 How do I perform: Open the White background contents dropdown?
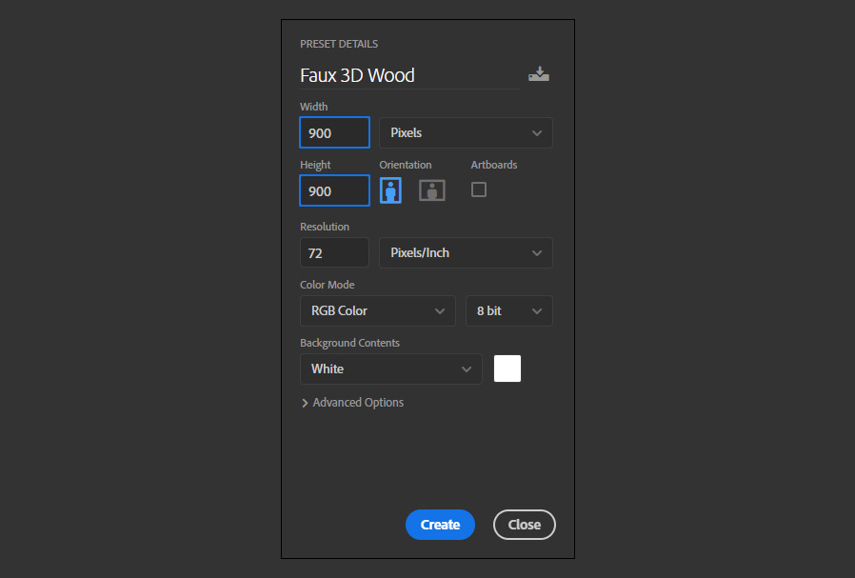click(x=391, y=369)
